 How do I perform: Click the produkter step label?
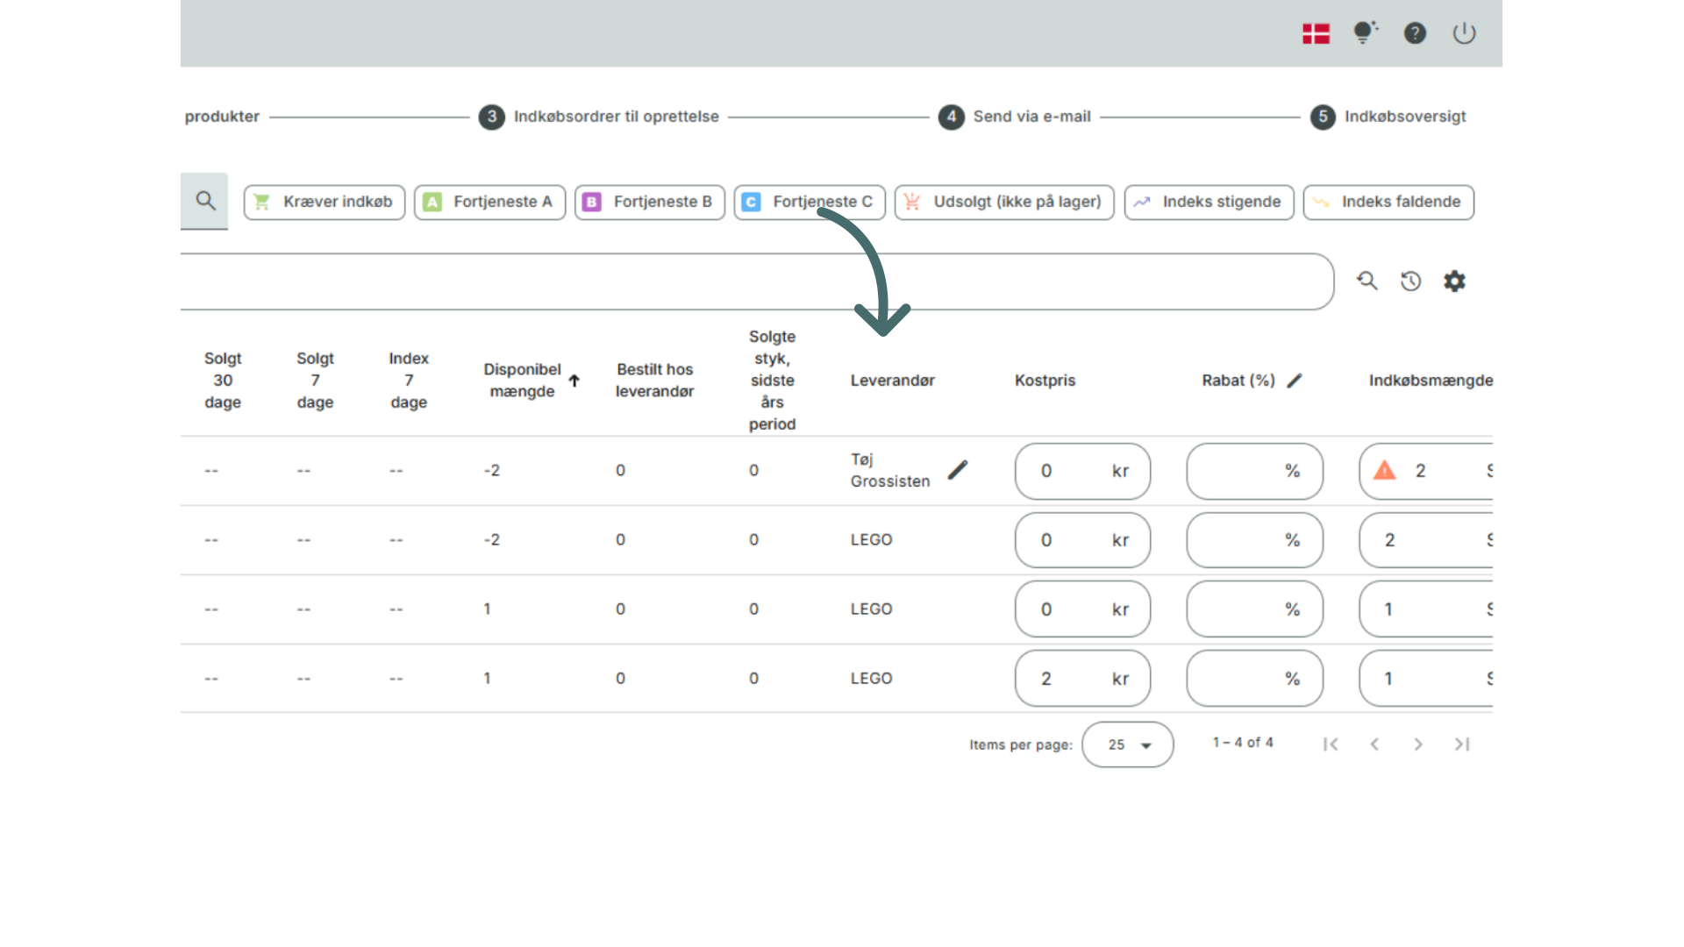[222, 117]
